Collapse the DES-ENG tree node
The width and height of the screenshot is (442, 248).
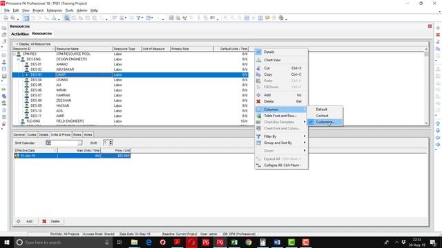pyautogui.click(x=19, y=59)
